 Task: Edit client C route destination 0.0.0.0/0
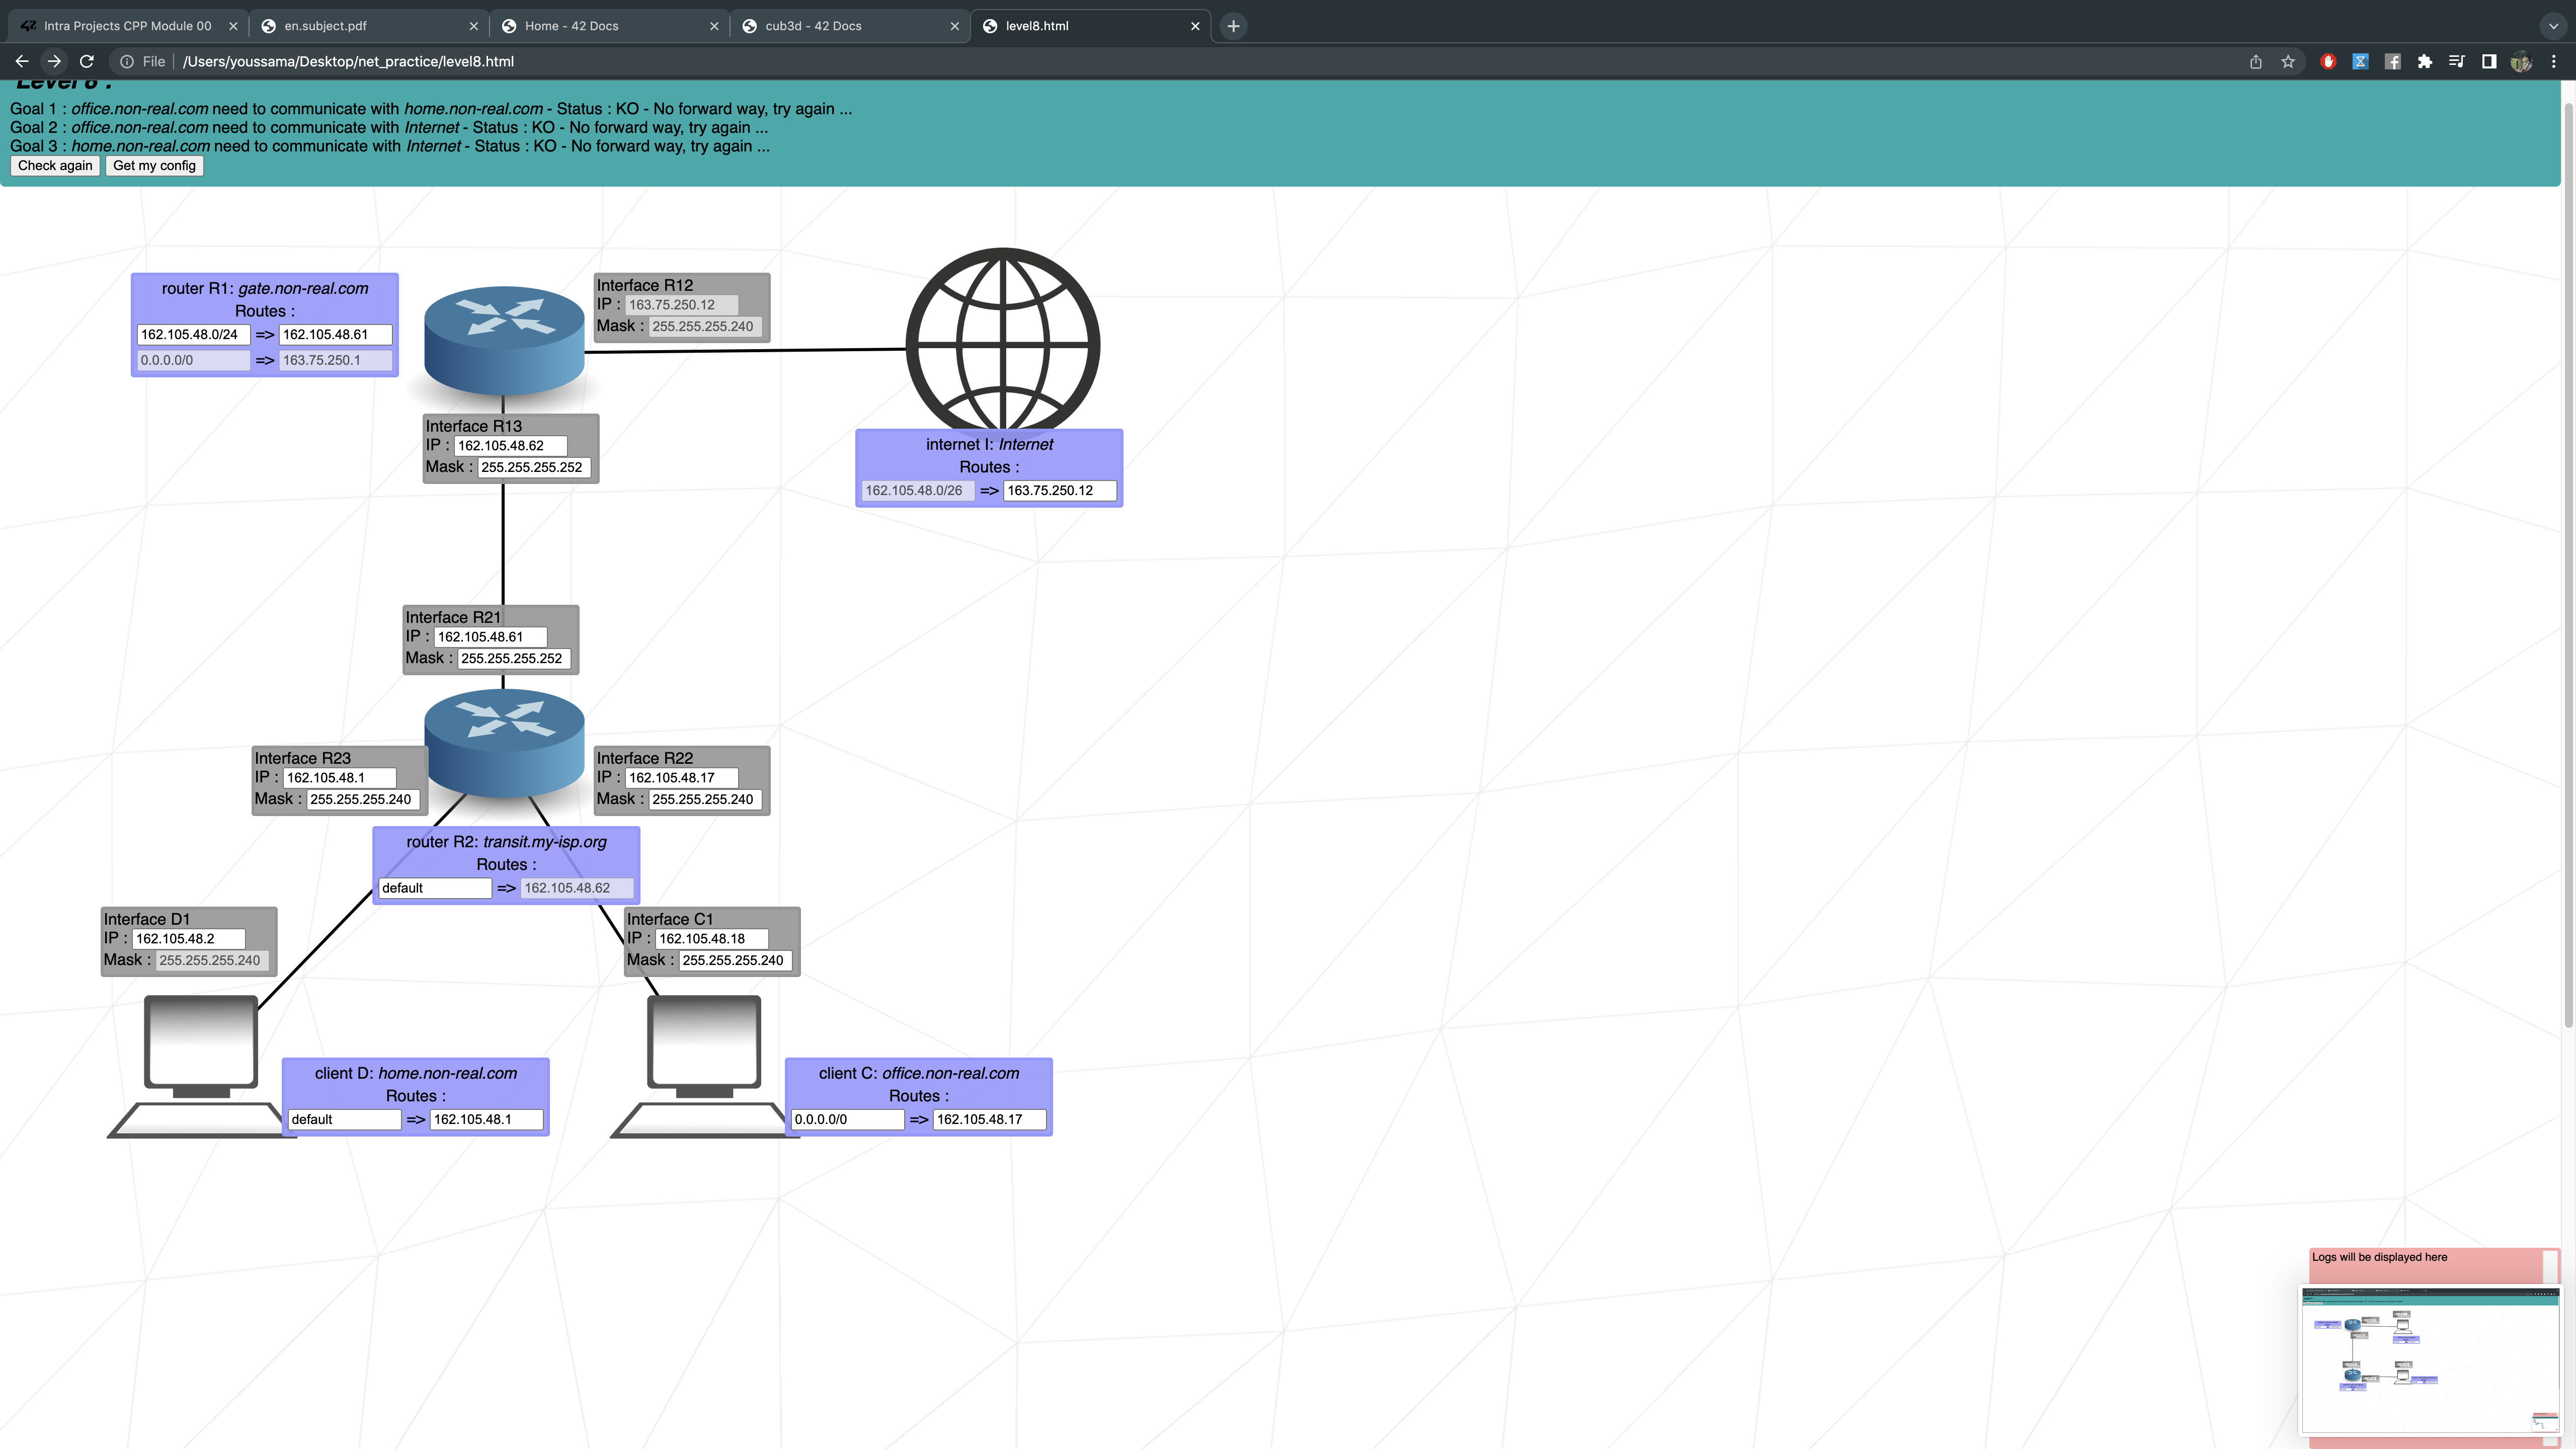click(x=847, y=1120)
